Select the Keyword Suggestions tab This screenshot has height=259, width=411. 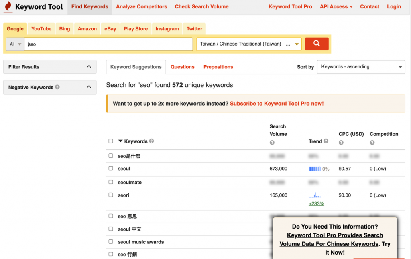(x=136, y=67)
